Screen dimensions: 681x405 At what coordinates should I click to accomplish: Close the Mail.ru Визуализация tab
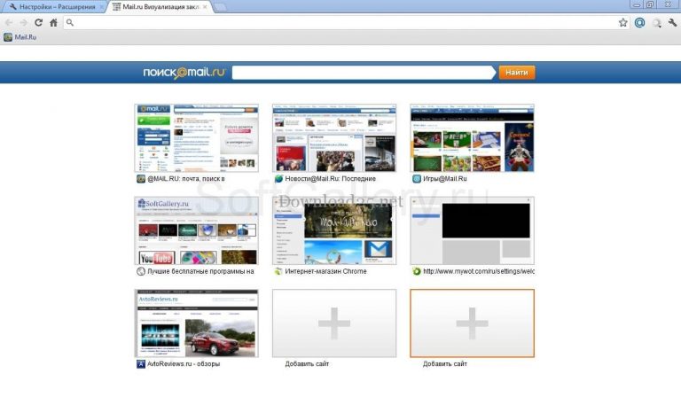pos(206,7)
